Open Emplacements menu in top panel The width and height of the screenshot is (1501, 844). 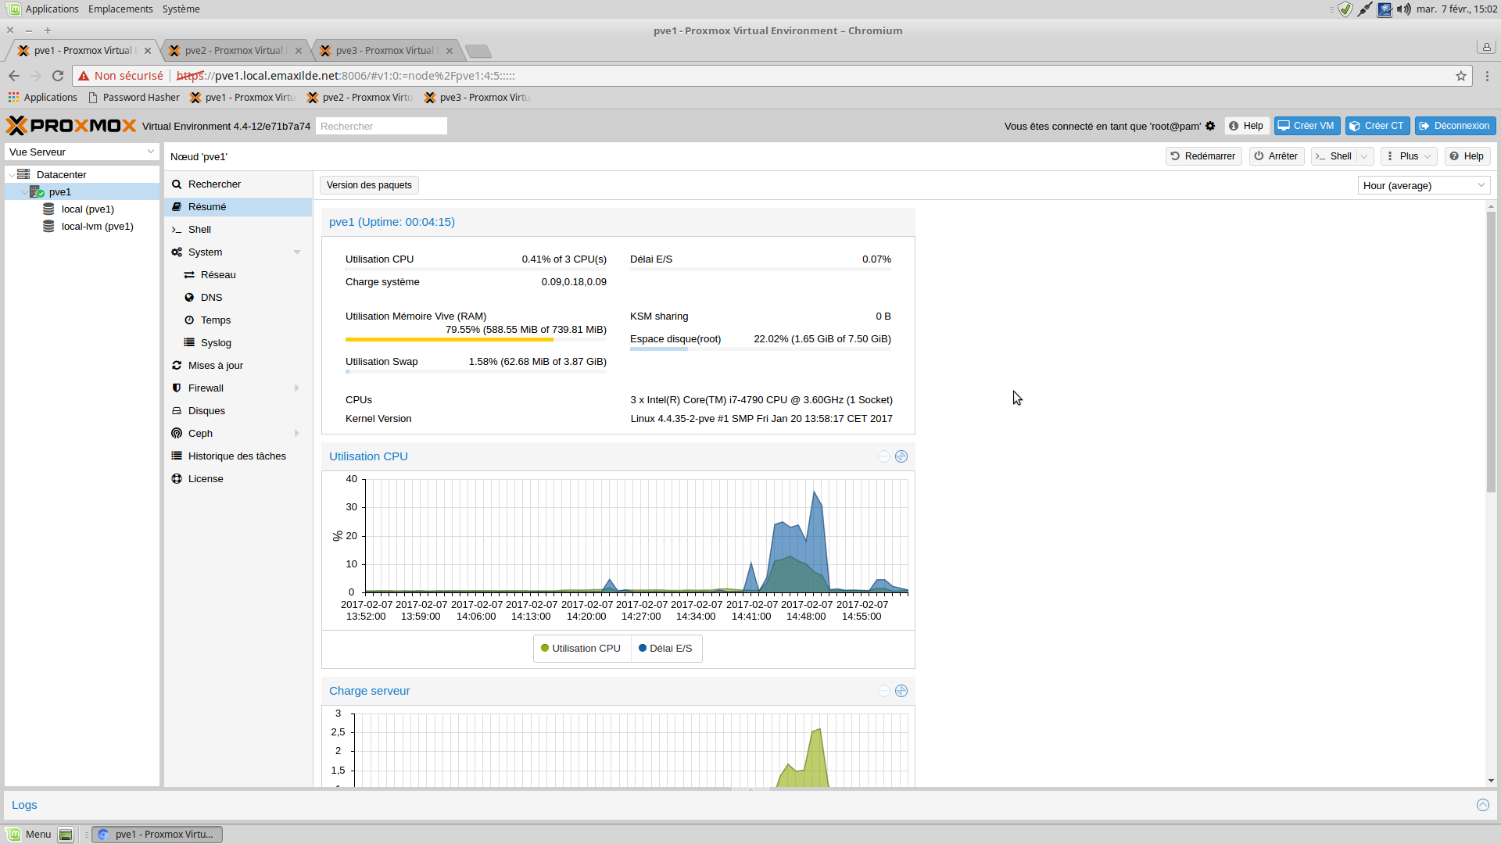120,9
